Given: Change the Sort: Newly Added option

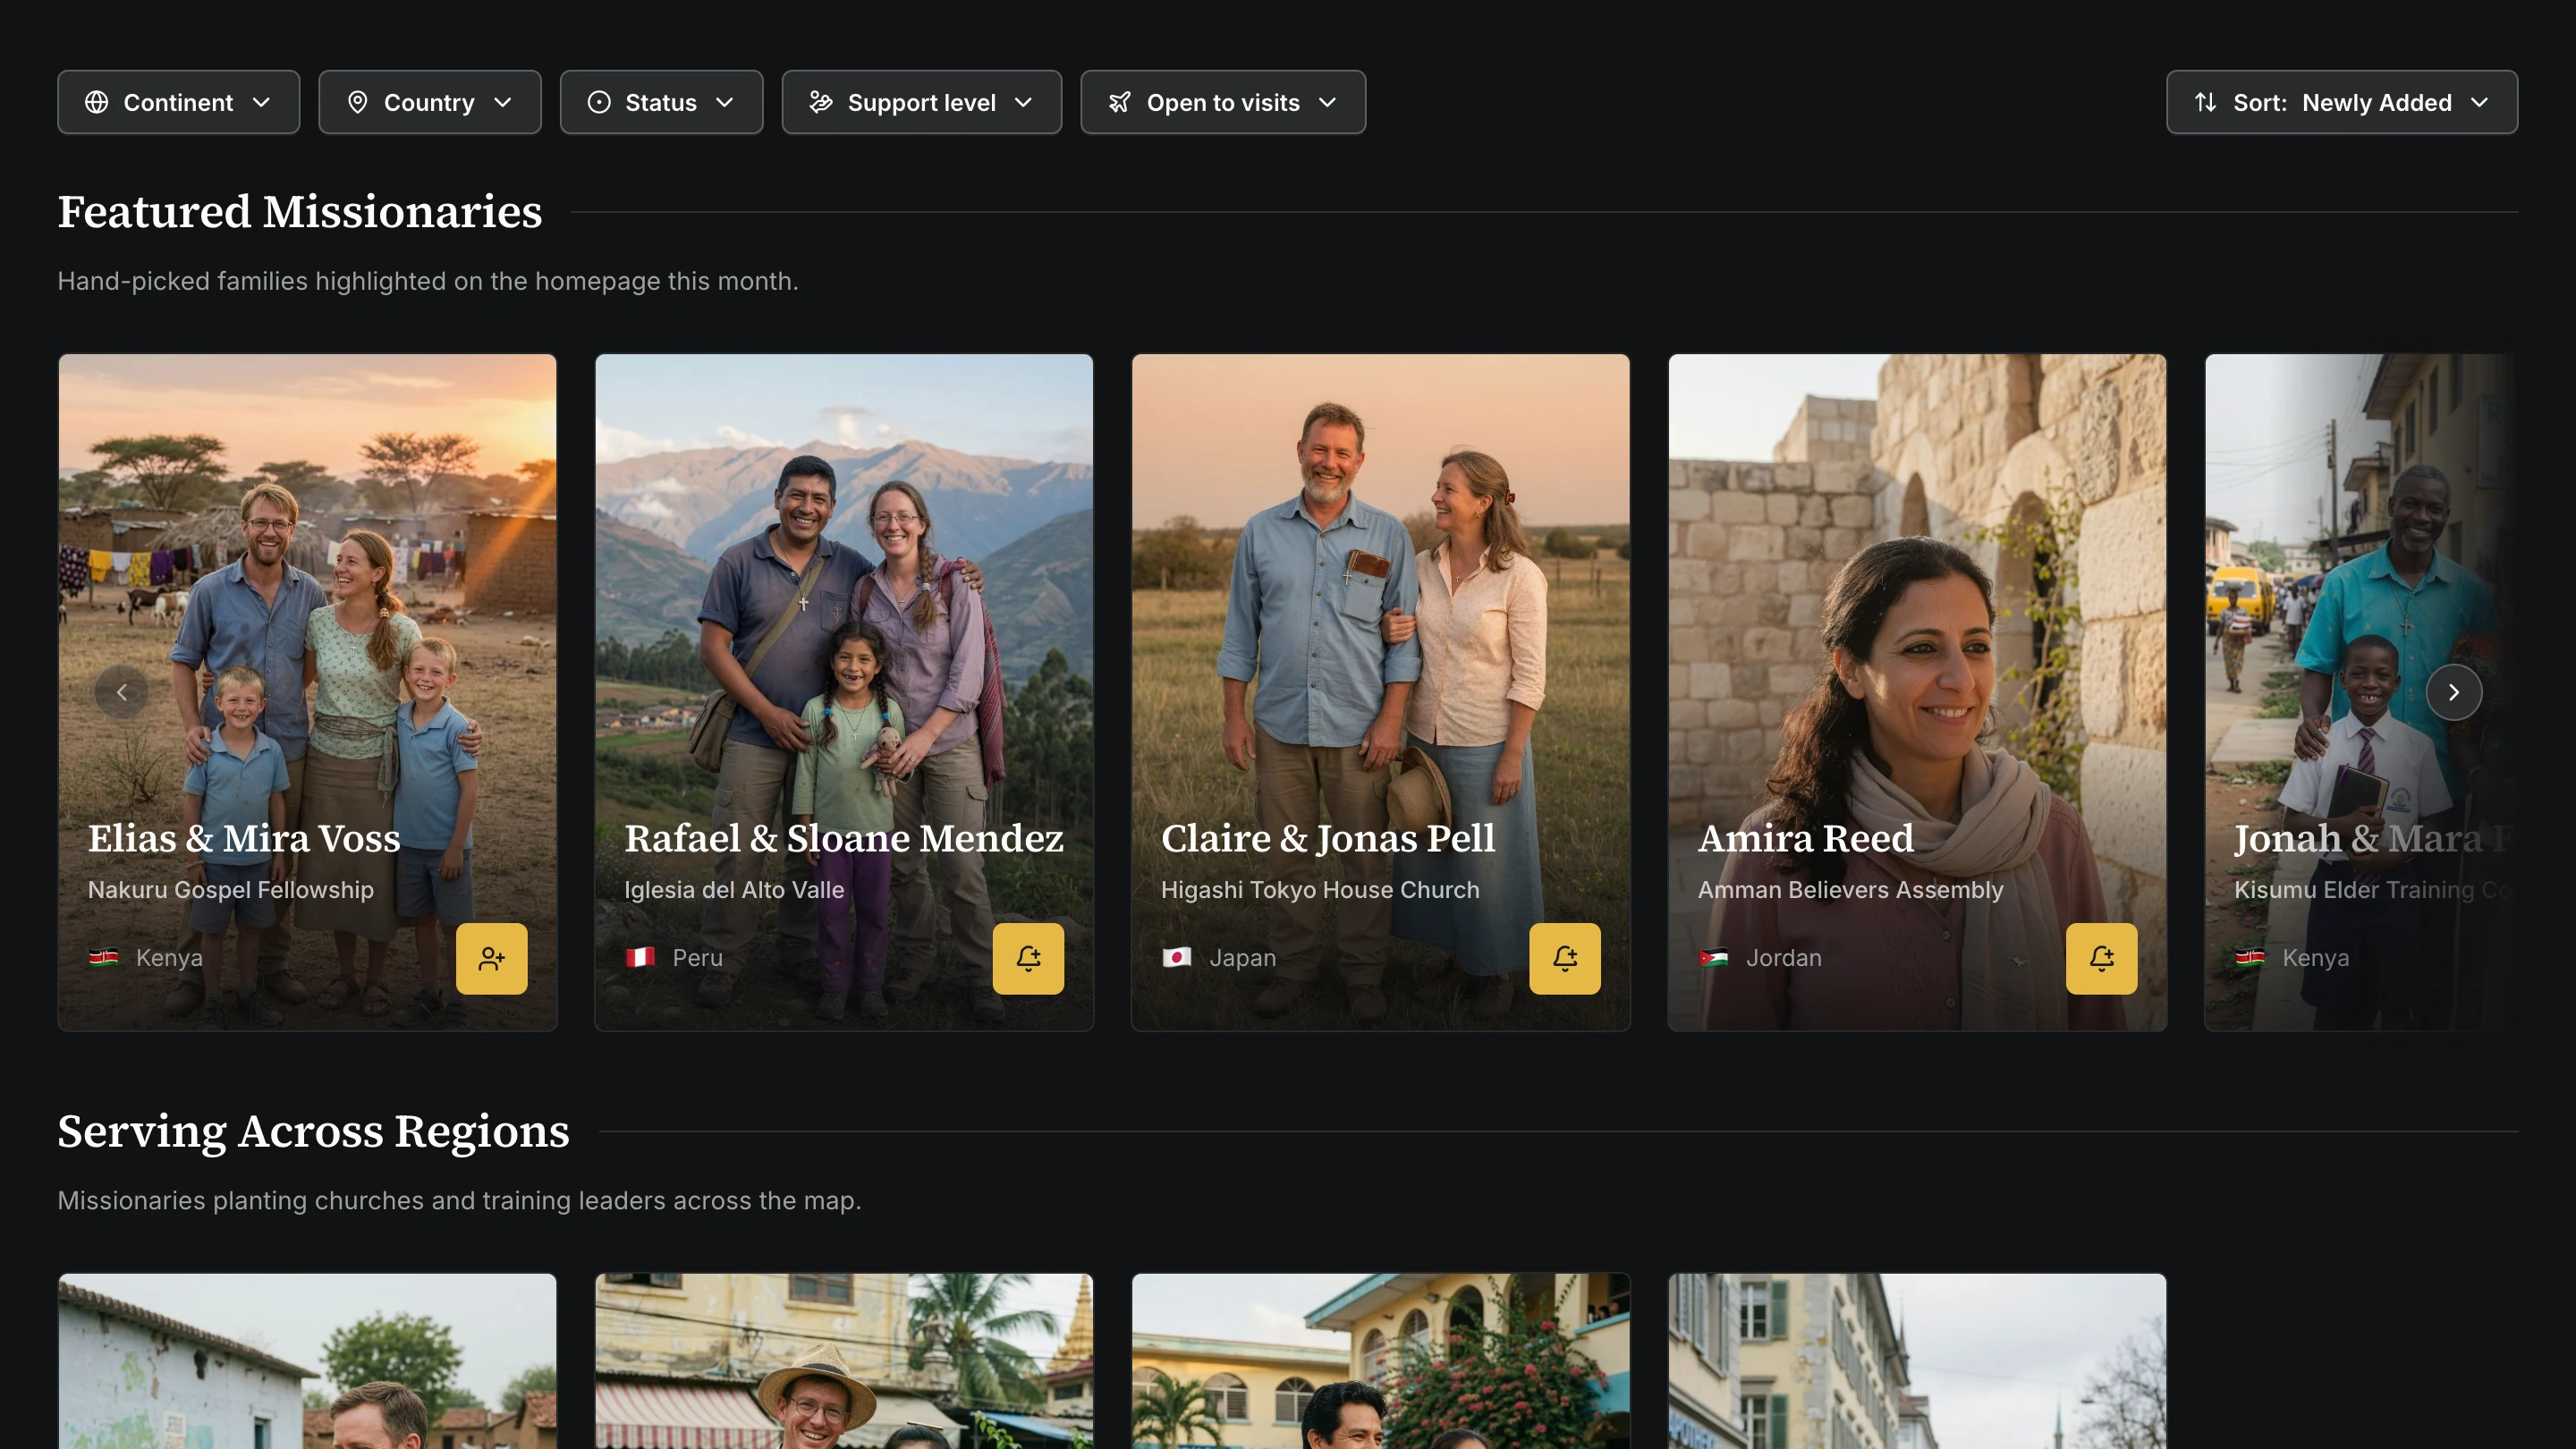Looking at the screenshot, I should point(2341,102).
